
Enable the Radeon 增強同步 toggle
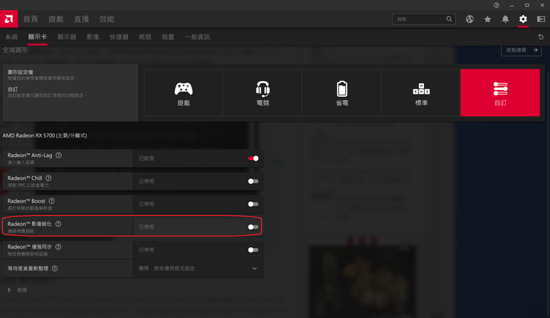(254, 249)
